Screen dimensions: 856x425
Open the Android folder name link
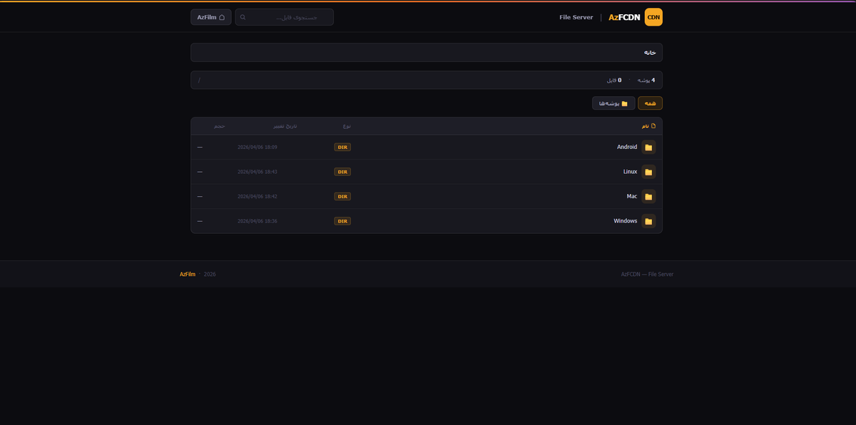(627, 148)
